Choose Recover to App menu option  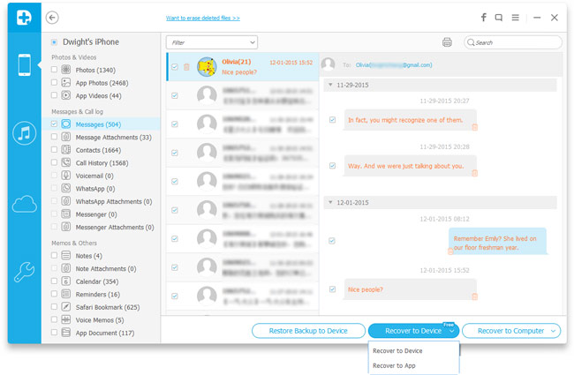(x=394, y=365)
